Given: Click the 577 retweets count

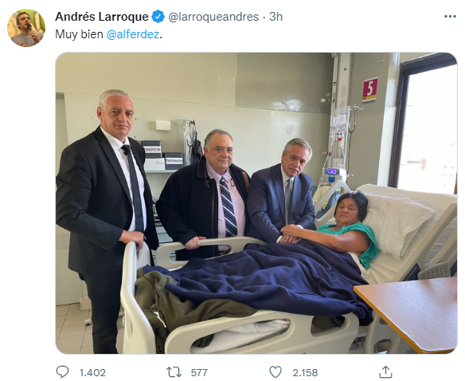Looking at the screenshot, I should click(x=199, y=372).
